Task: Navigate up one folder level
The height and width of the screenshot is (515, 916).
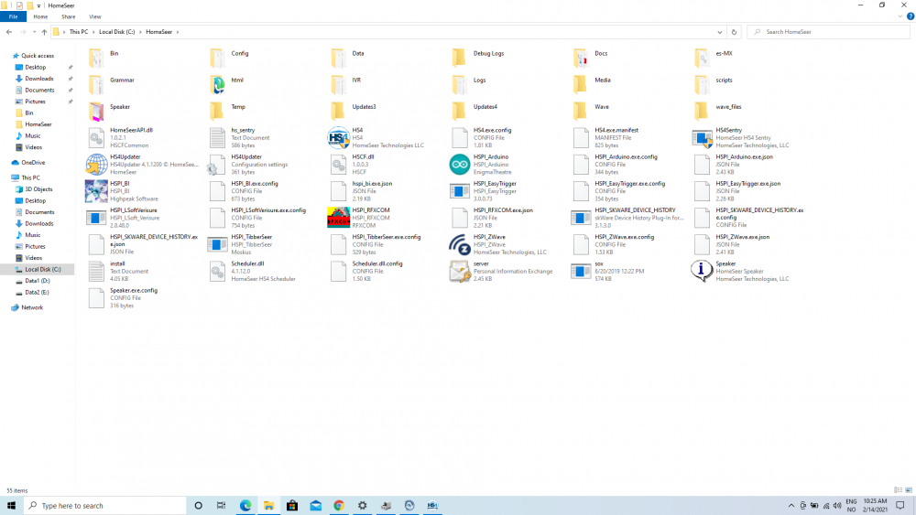Action: (44, 32)
